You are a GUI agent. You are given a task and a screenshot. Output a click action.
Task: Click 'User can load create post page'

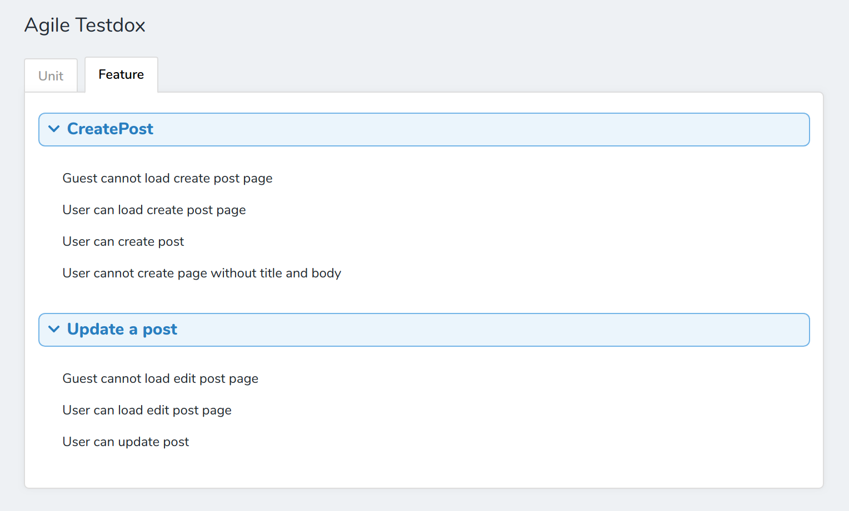point(154,210)
